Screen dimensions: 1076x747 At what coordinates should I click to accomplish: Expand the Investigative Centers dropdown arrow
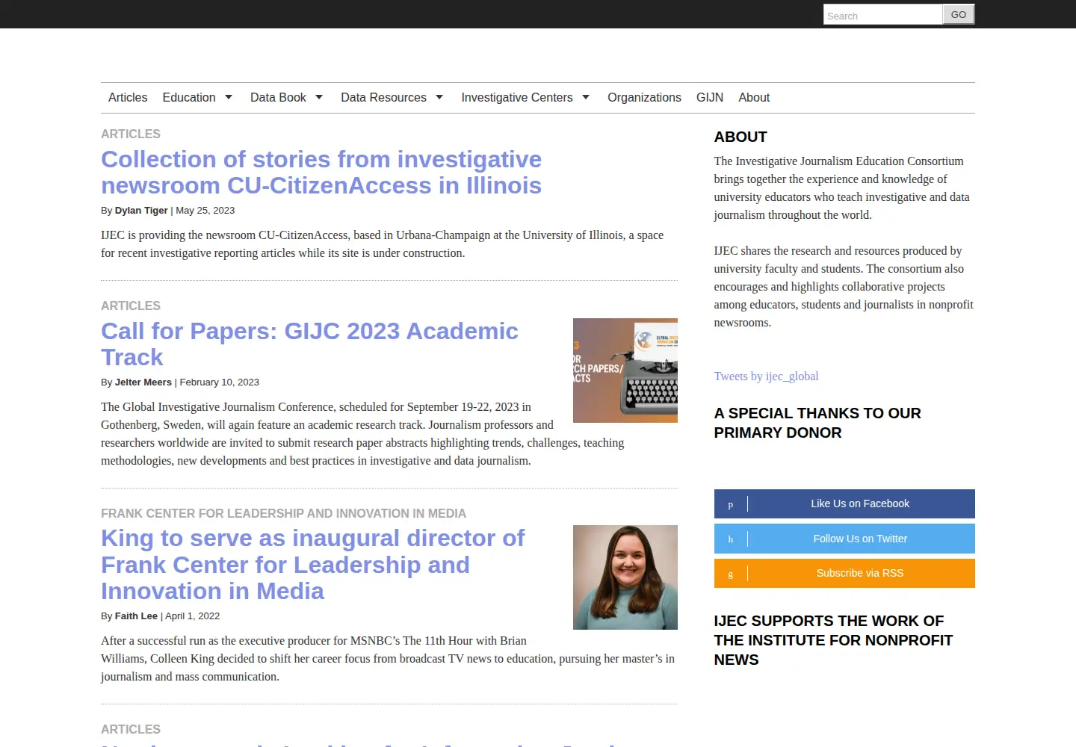586,98
